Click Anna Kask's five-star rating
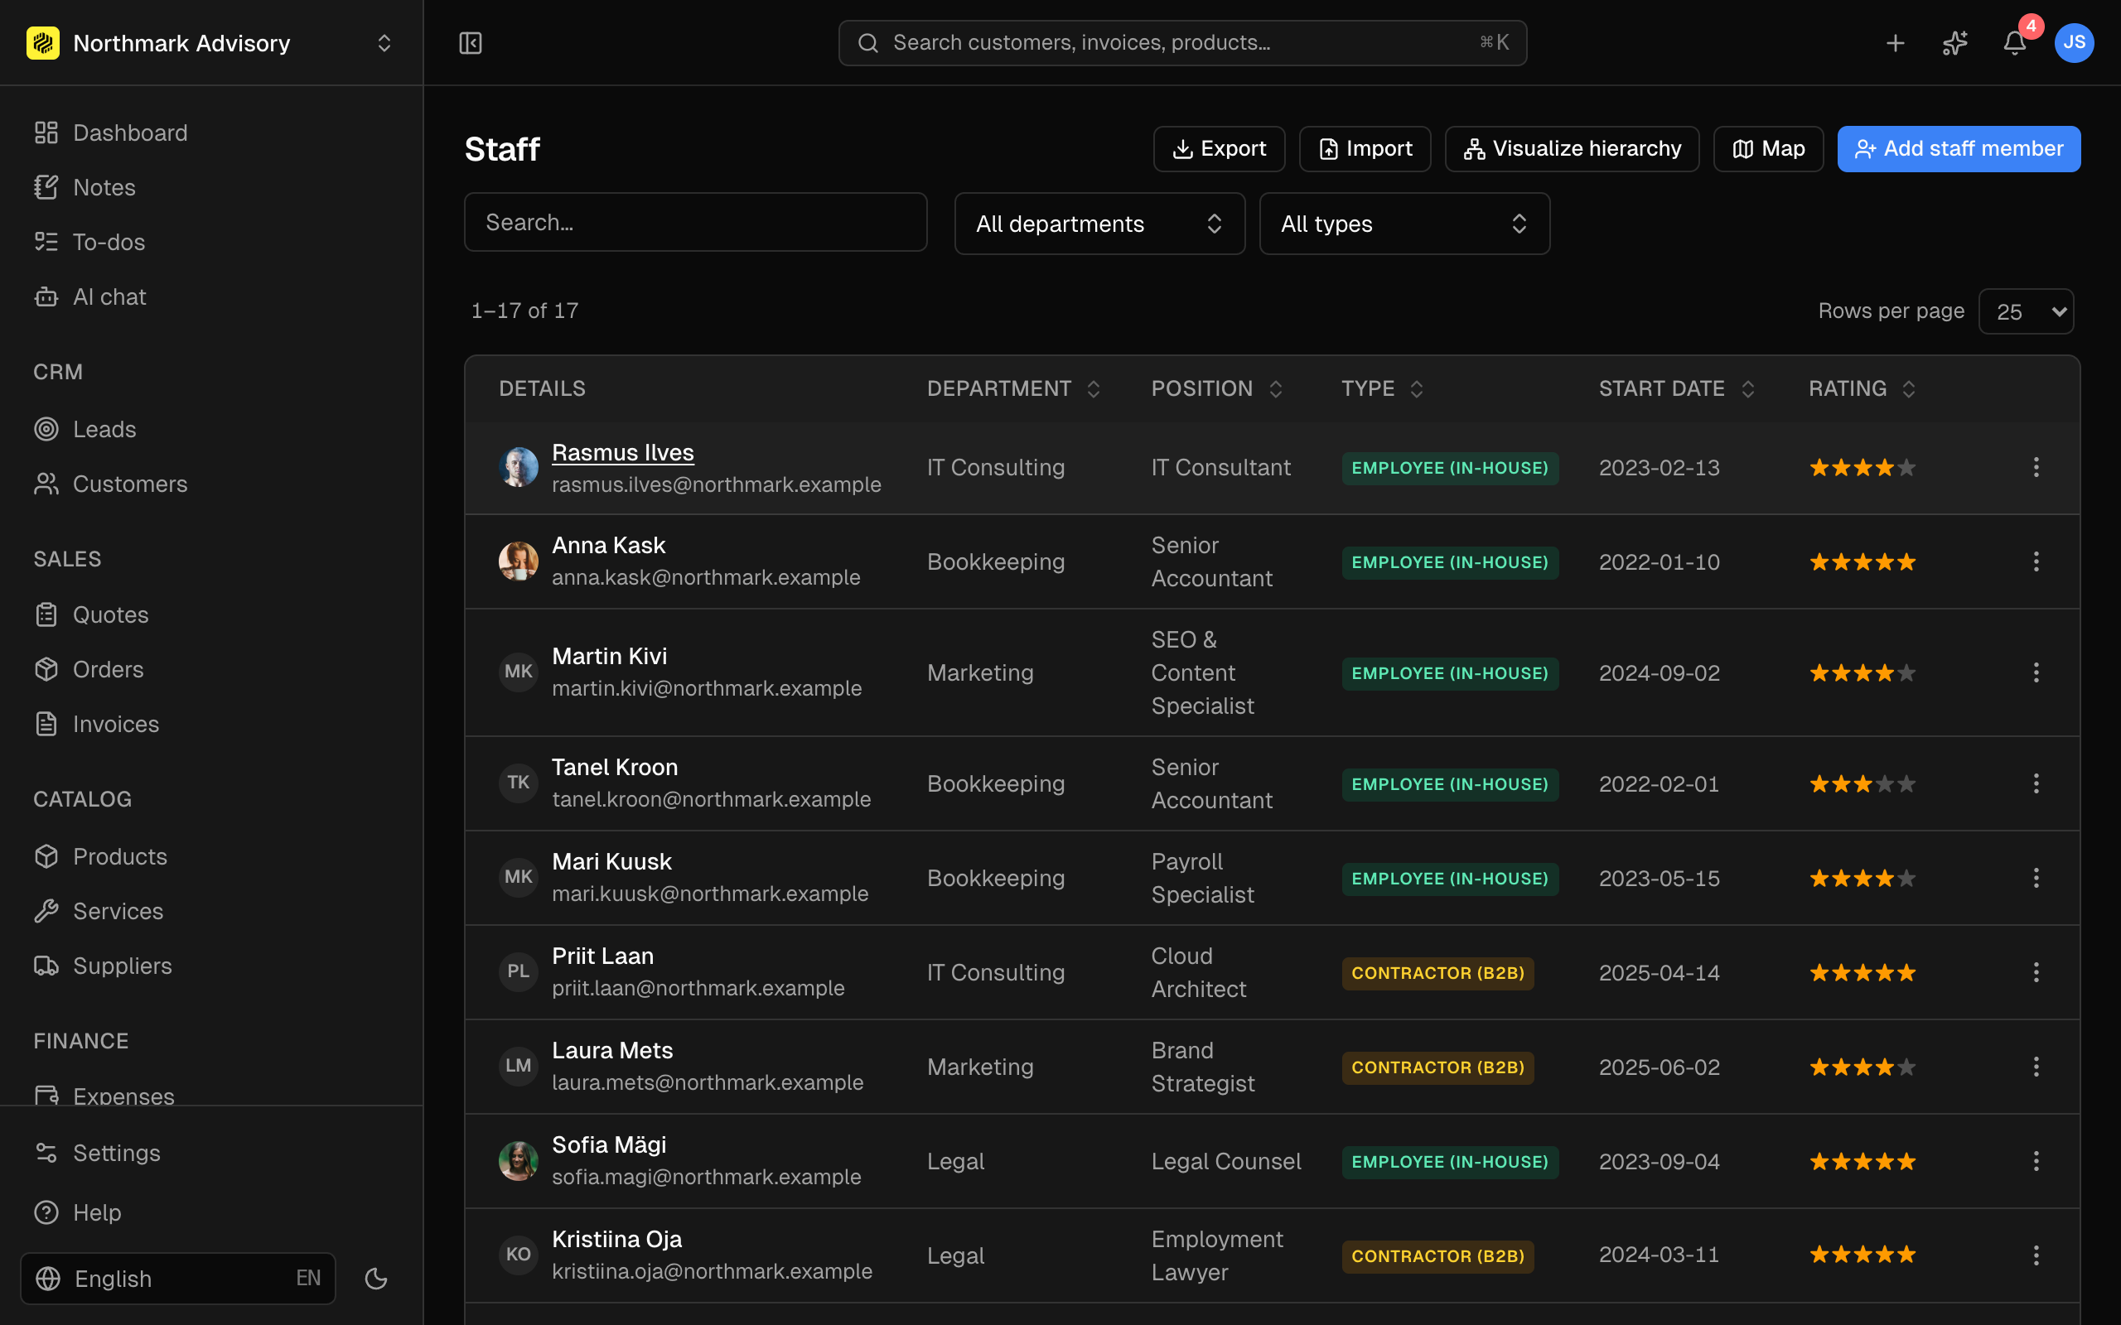The image size is (2121, 1325). 1863,562
